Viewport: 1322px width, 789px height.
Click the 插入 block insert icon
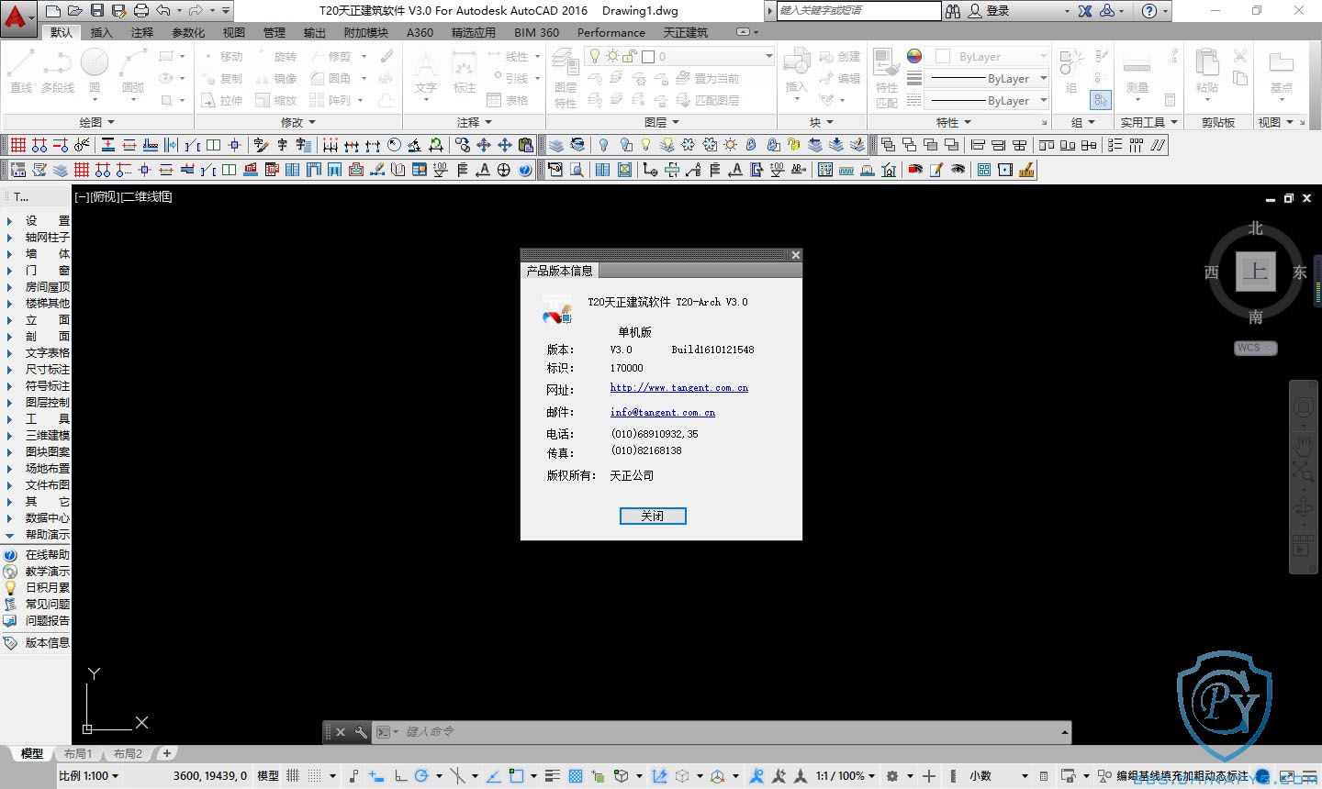coord(796,72)
